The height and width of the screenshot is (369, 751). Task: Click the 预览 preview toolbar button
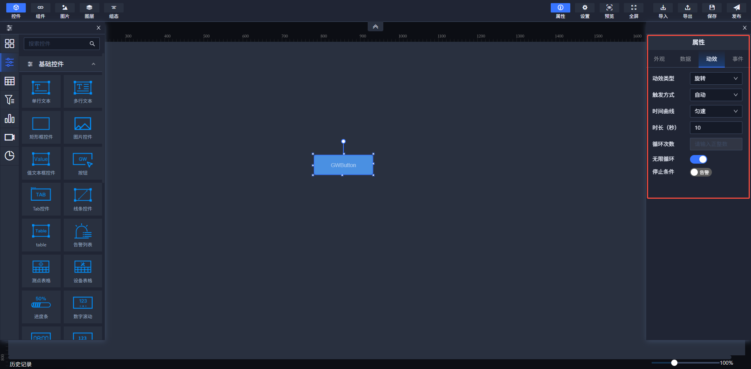(x=609, y=11)
